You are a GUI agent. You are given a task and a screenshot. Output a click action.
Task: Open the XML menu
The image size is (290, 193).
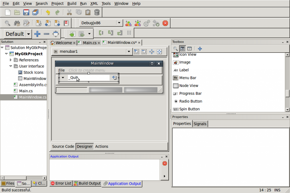[94, 3]
